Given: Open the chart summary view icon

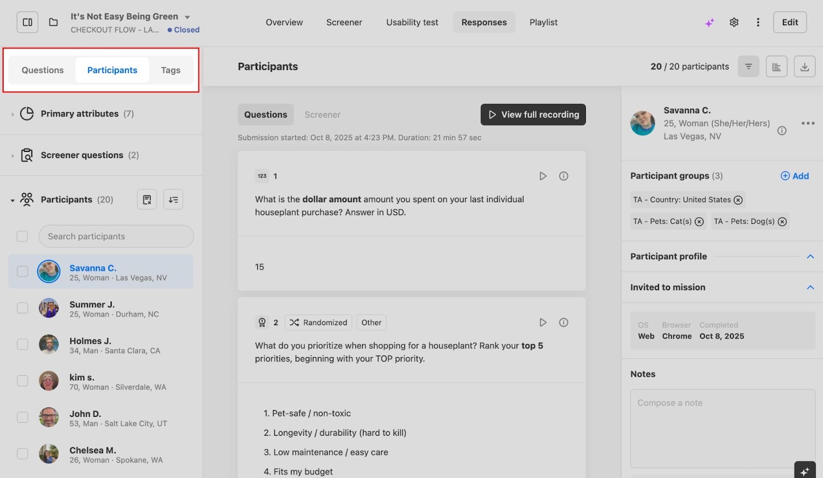Looking at the screenshot, I should pos(776,66).
